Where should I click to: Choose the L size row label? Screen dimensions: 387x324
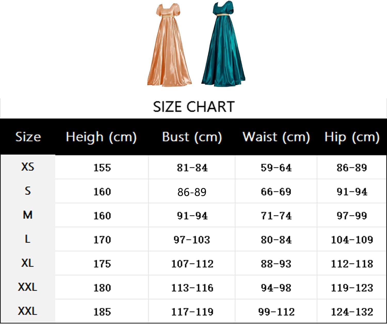pos(28,239)
